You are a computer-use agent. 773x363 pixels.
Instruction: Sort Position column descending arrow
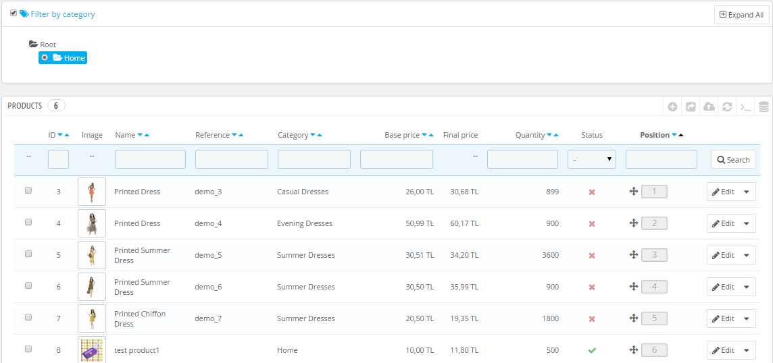(x=674, y=135)
